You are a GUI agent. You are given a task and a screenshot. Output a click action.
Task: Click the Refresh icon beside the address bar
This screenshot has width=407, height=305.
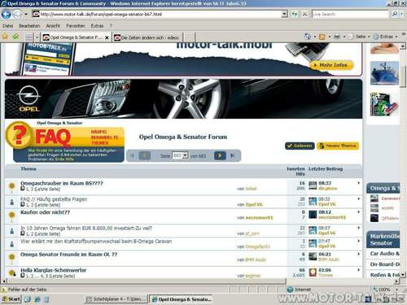[x=295, y=14]
